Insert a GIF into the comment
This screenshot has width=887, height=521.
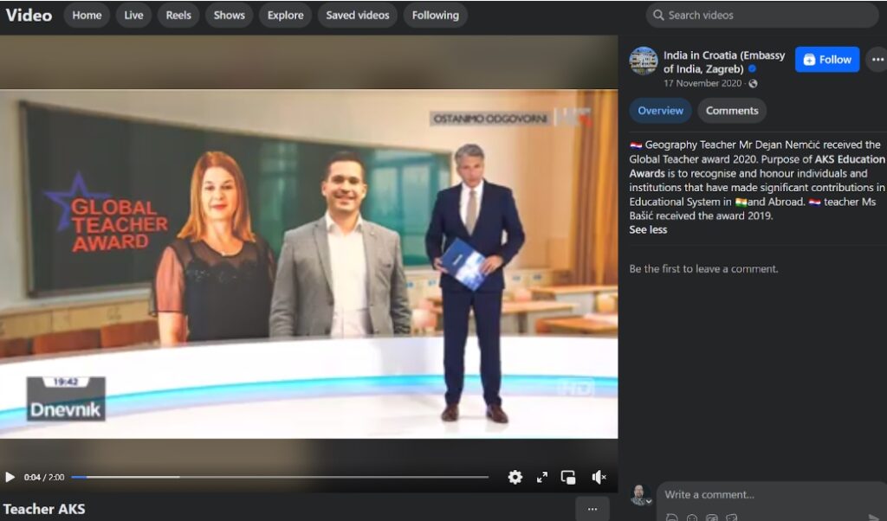tap(712, 517)
